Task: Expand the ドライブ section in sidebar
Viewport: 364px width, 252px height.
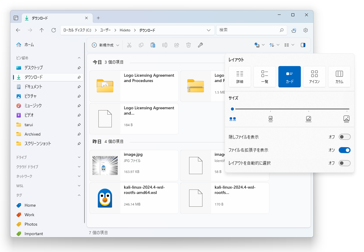Action: point(79,157)
